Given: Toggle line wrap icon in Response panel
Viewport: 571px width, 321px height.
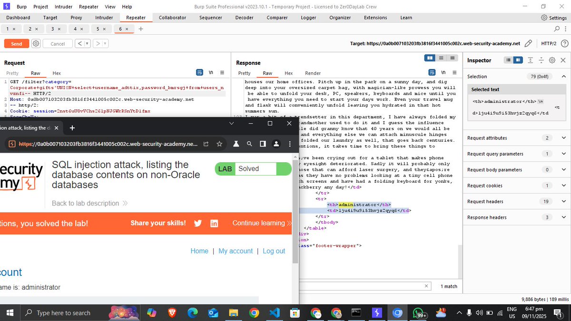Looking at the screenshot, I should pos(432,73).
